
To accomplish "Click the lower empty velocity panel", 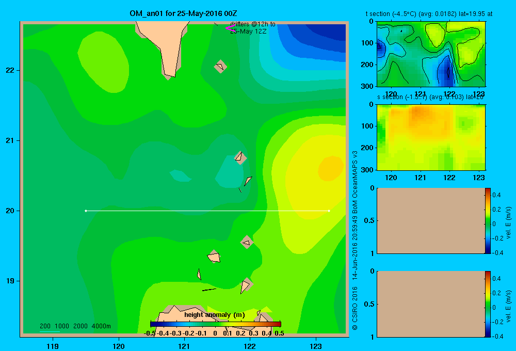I will point(431,304).
